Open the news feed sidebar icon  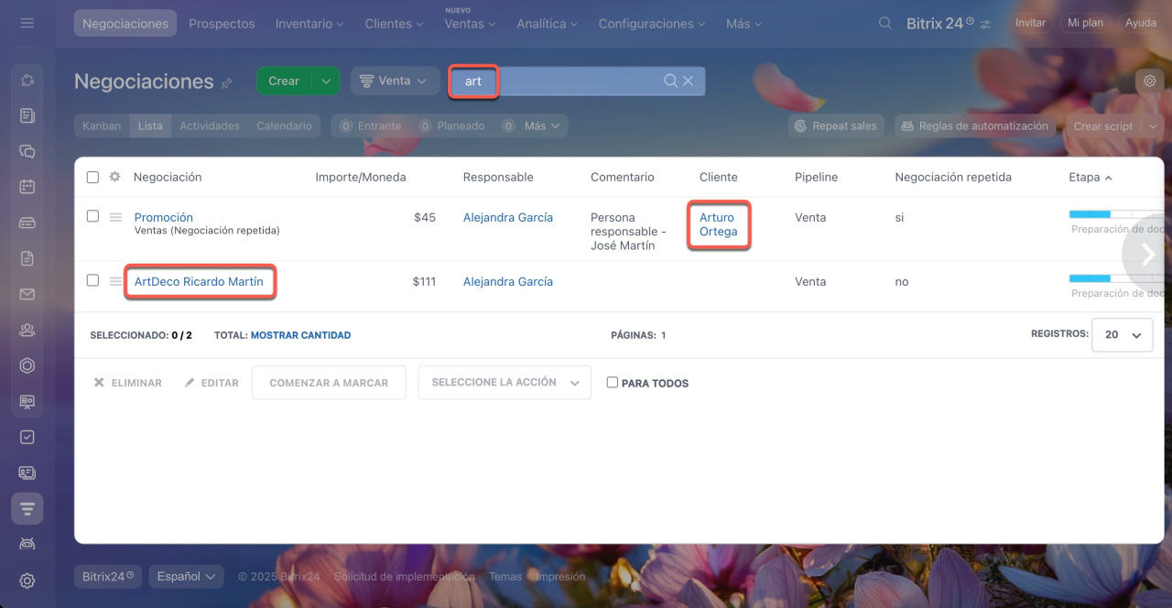pos(27,115)
